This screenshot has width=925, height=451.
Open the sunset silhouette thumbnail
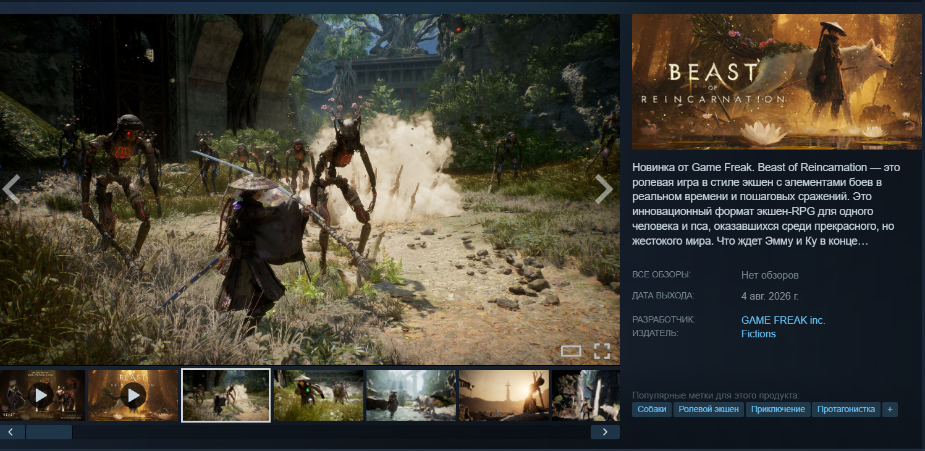pyautogui.click(x=504, y=395)
